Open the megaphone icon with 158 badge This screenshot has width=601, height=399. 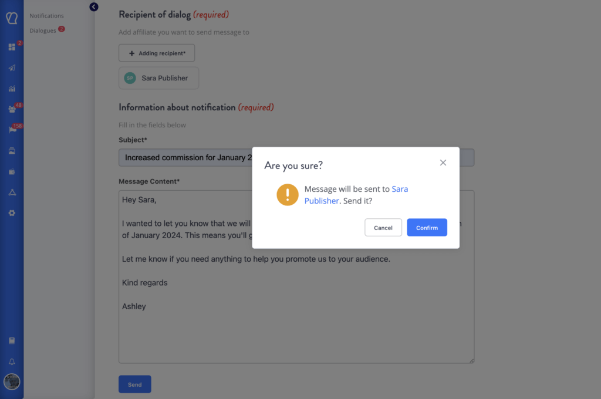point(12,130)
